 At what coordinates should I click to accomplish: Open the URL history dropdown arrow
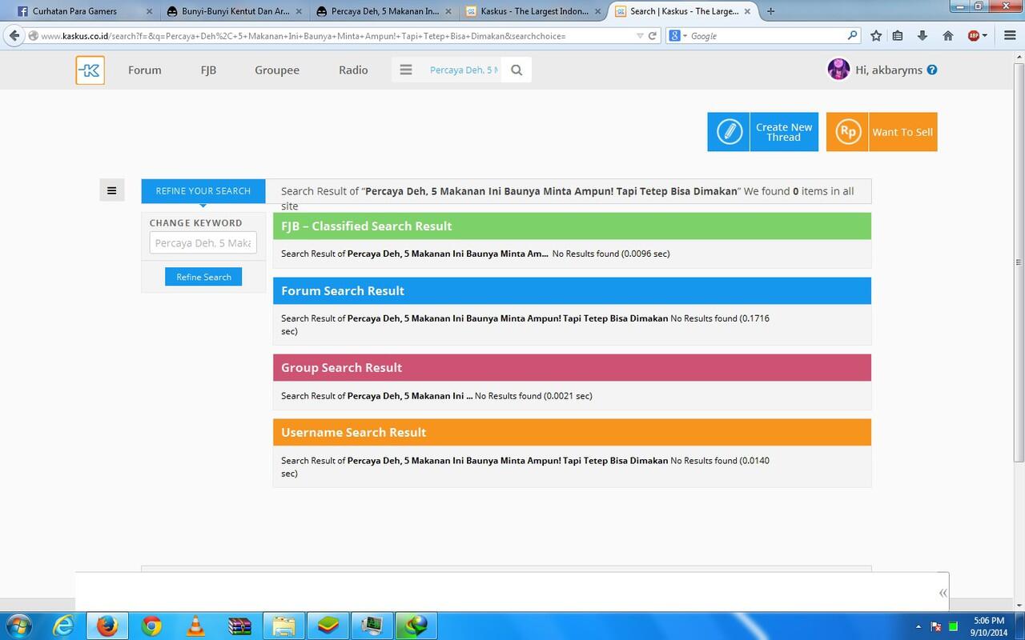[640, 36]
